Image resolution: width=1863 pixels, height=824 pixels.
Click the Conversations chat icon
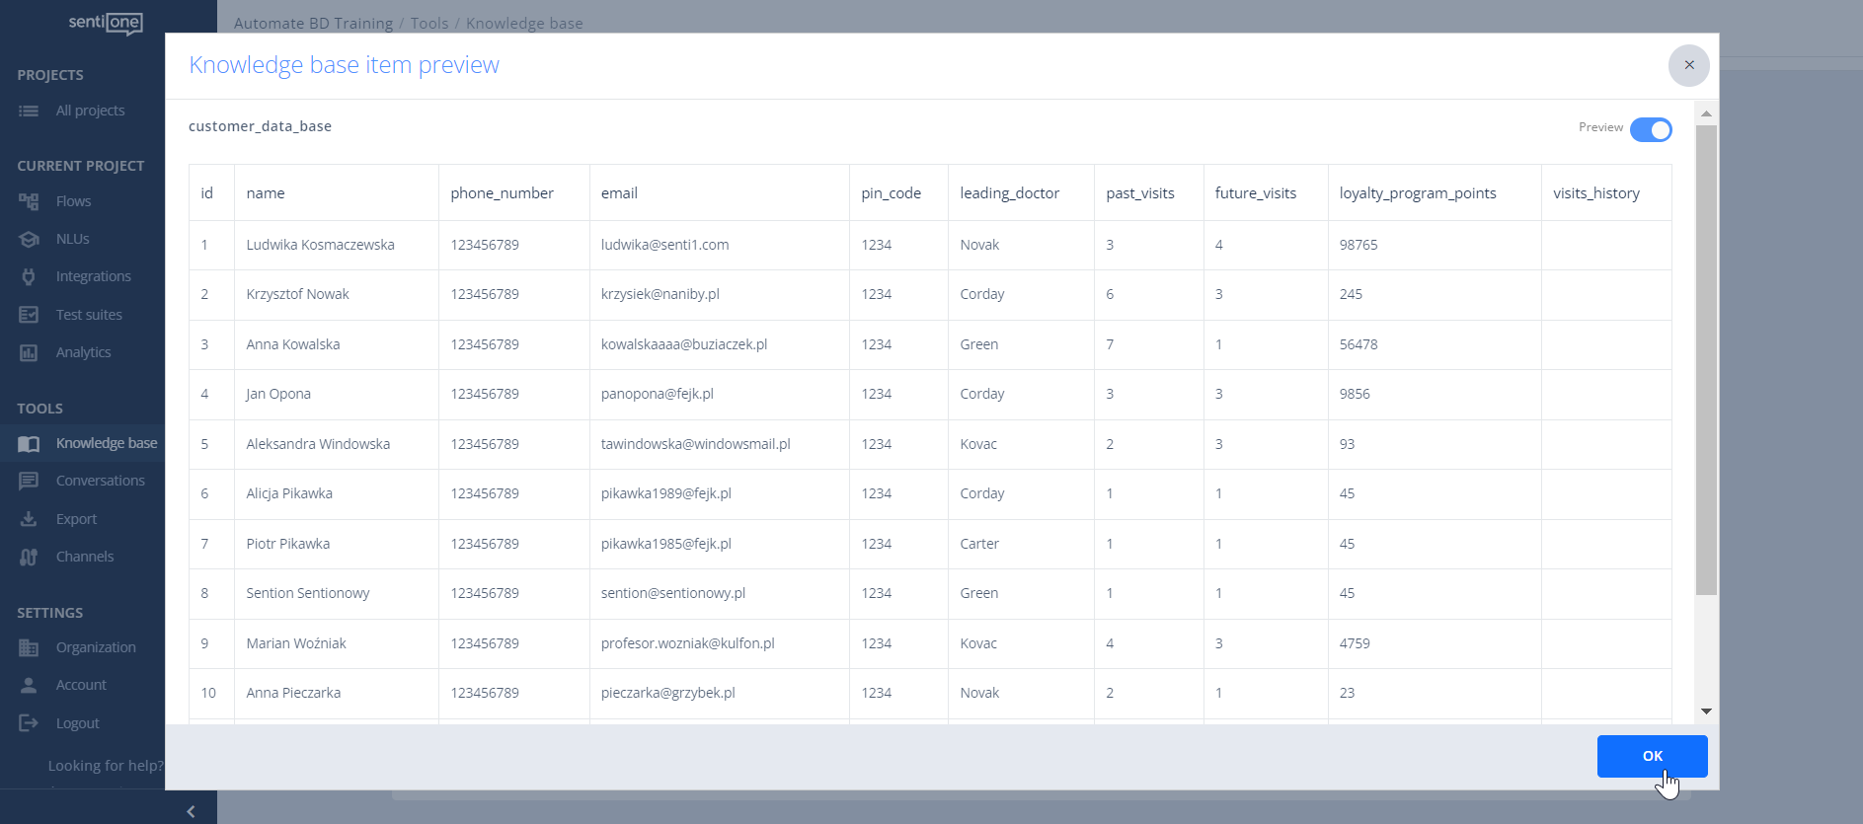coord(29,481)
